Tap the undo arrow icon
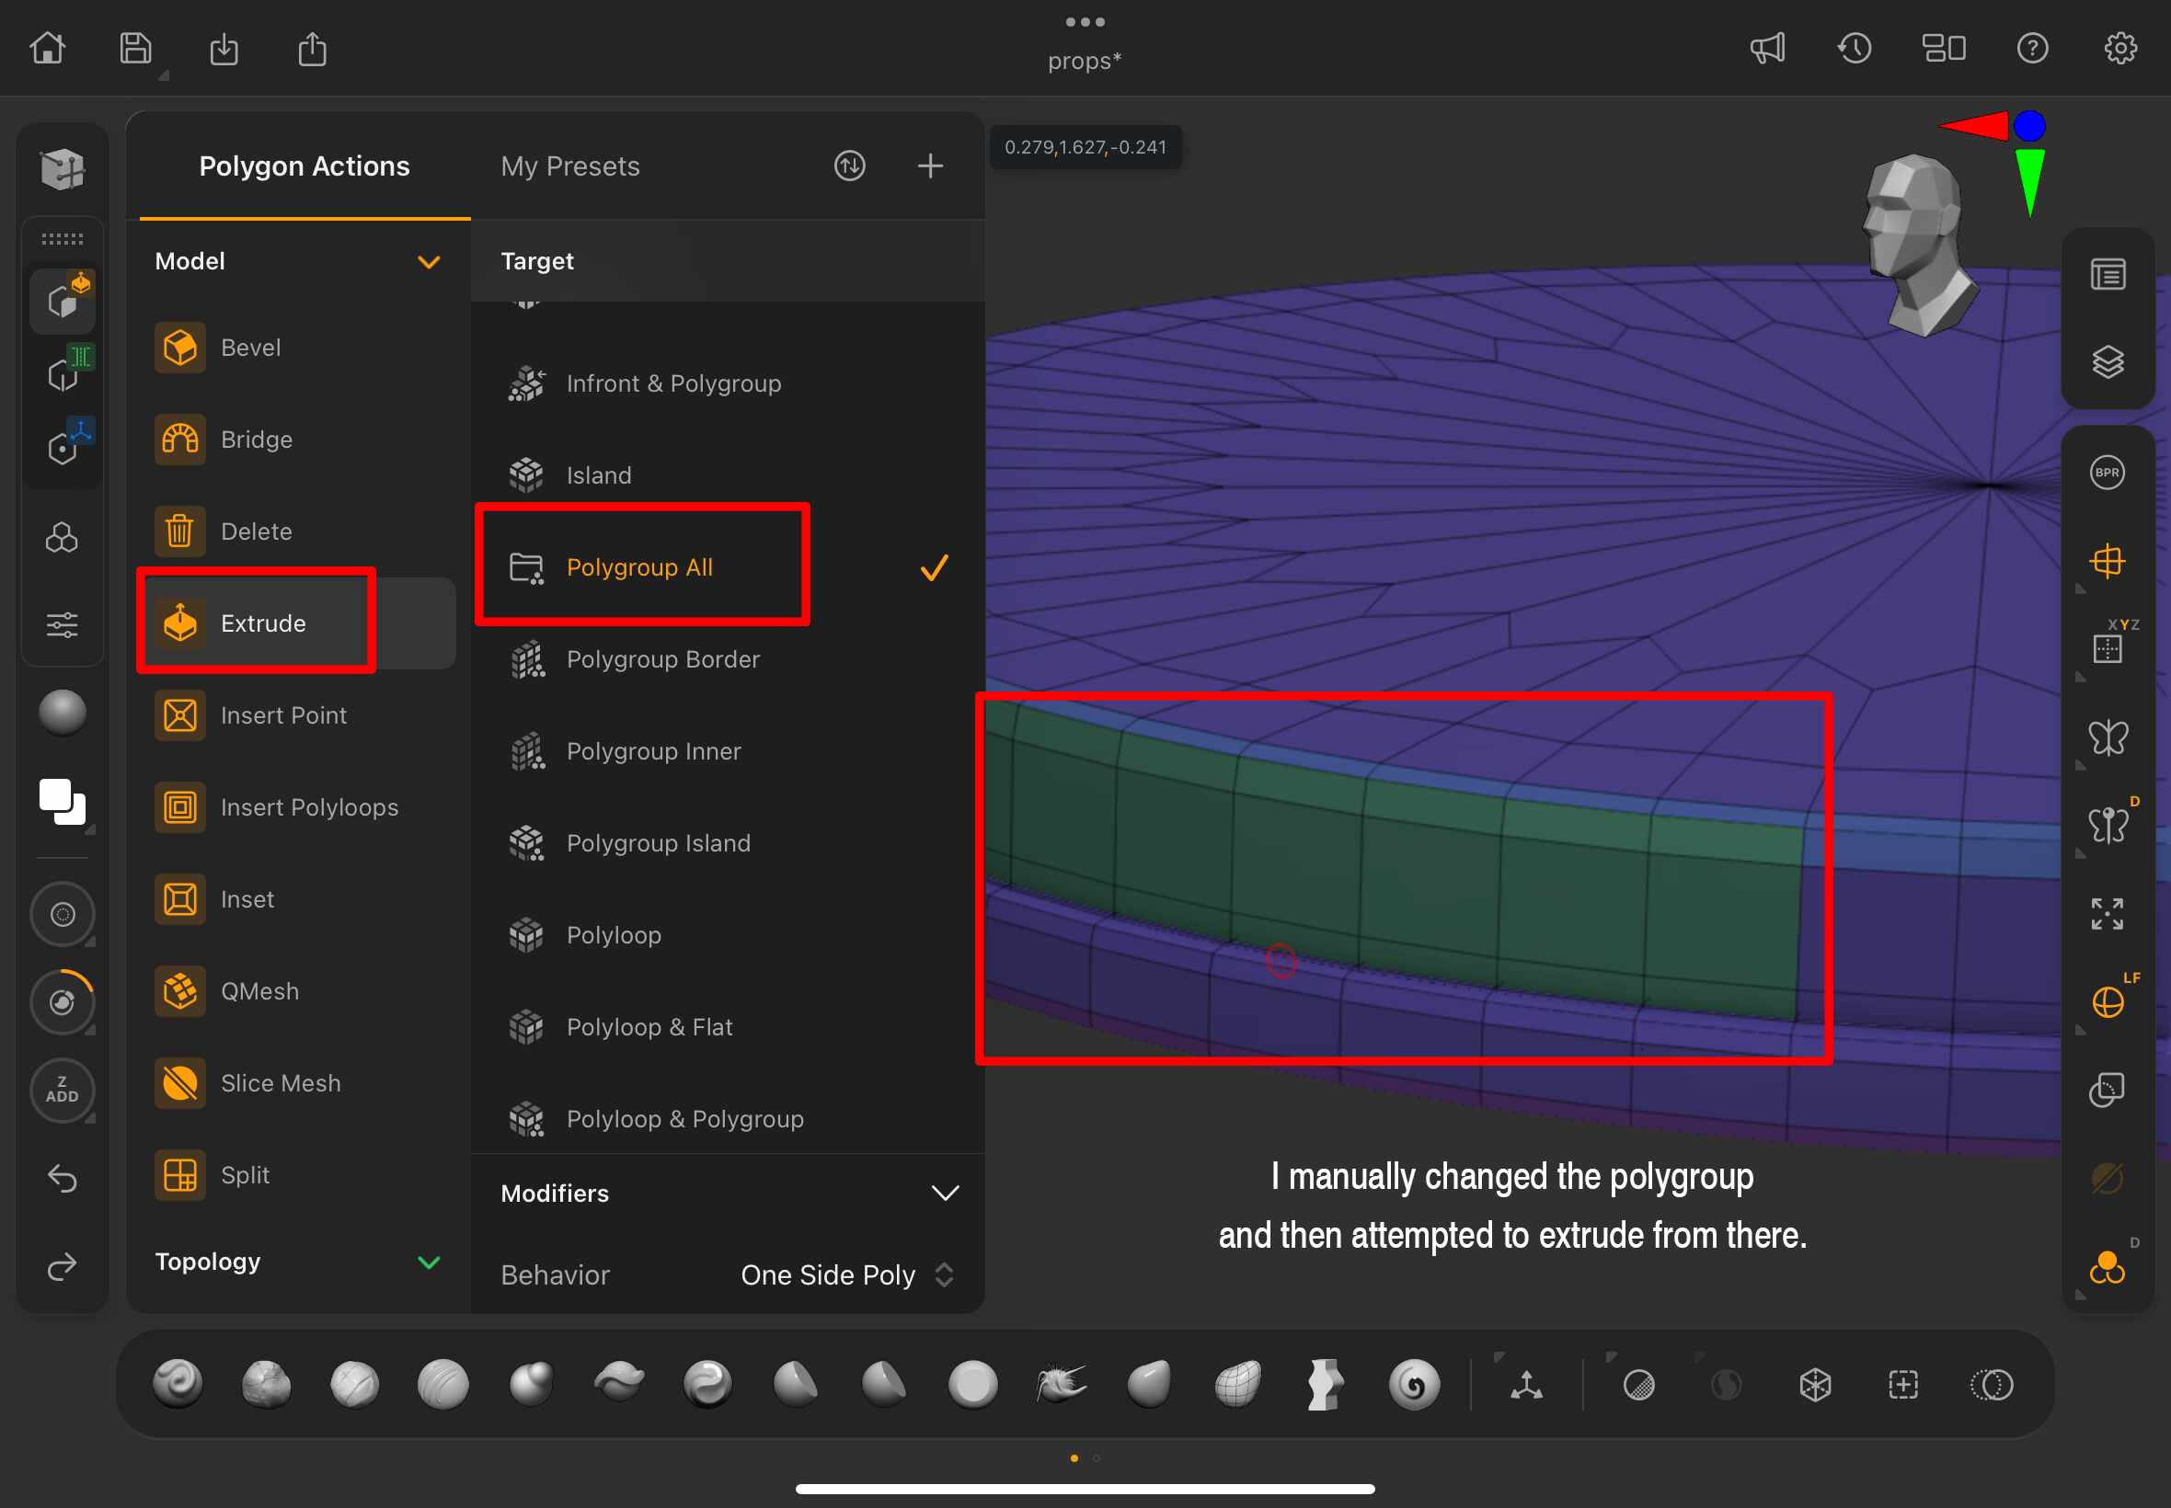Screen dimensions: 2171x1508 [x=63, y=1178]
